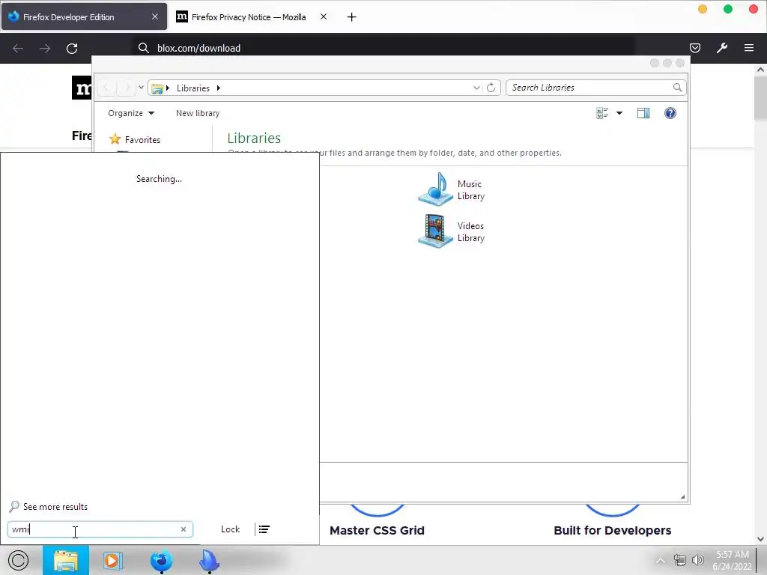Open Firefox Developer Edition from taskbar

[x=162, y=560]
